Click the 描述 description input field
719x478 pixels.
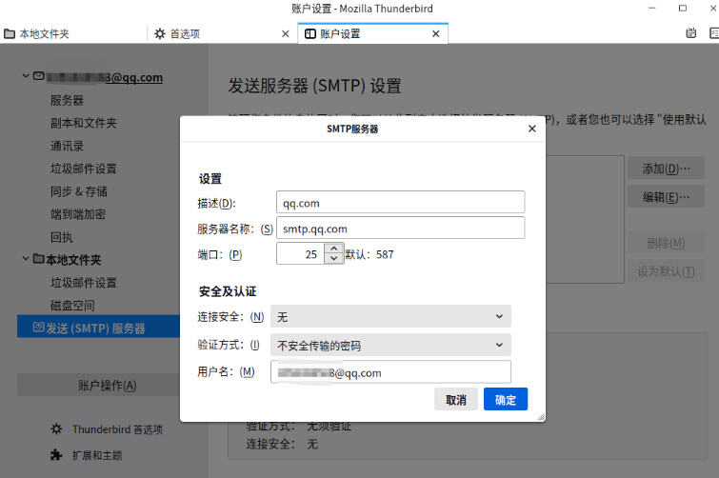pyautogui.click(x=400, y=202)
